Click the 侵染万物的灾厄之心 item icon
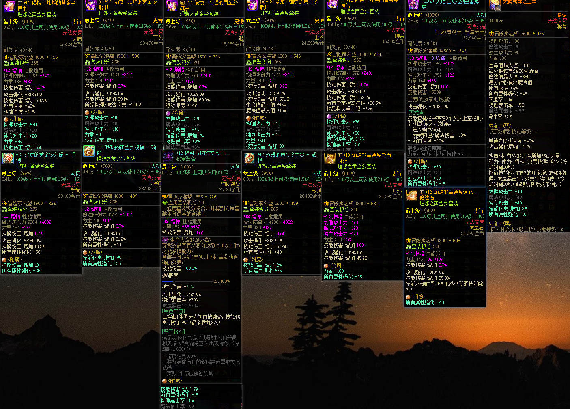The width and height of the screenshot is (570, 409). [168, 157]
